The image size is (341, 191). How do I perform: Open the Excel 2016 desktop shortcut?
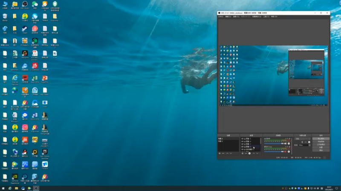[x=35, y=79]
